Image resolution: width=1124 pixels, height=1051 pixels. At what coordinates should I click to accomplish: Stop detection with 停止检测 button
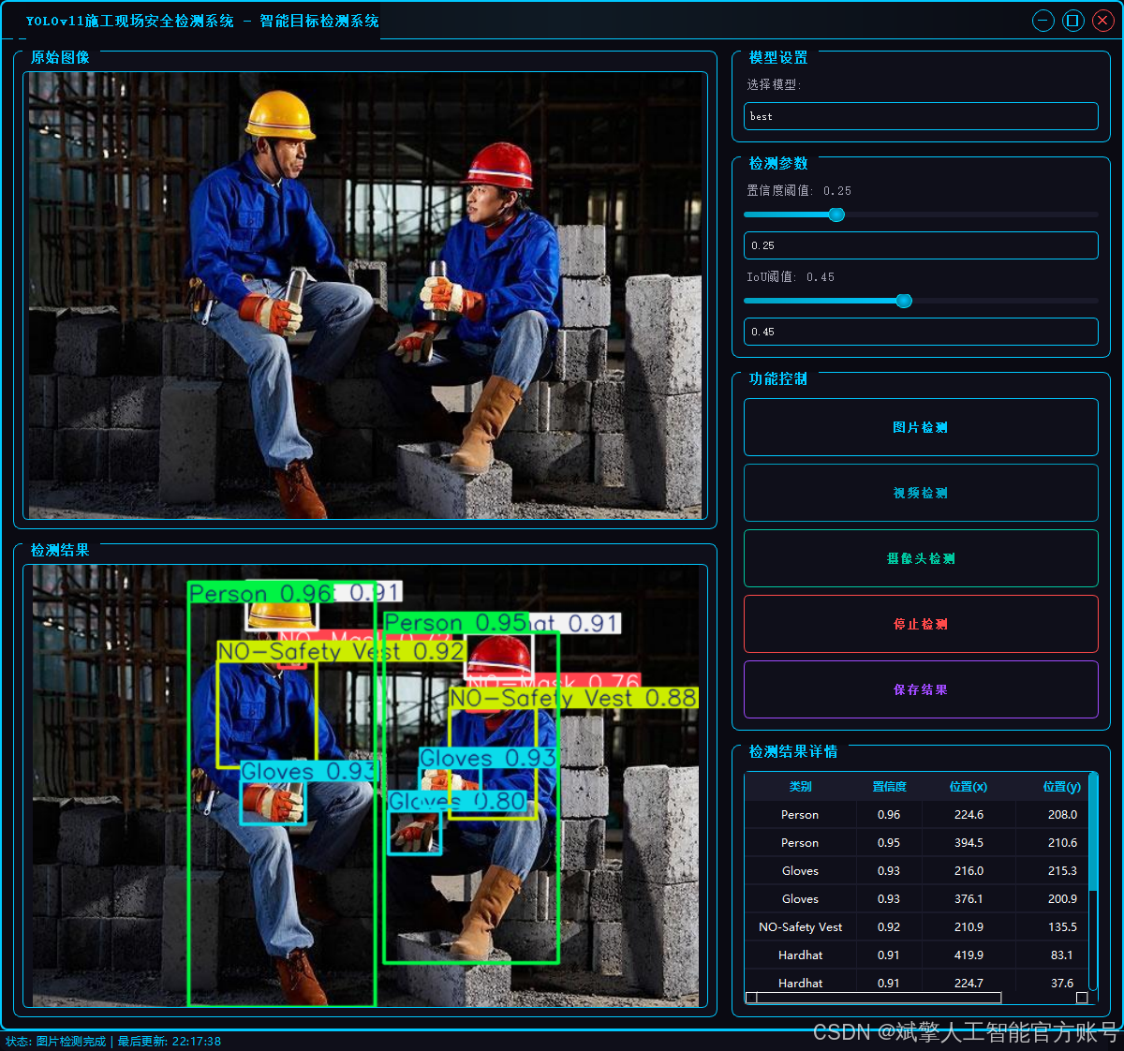point(921,624)
